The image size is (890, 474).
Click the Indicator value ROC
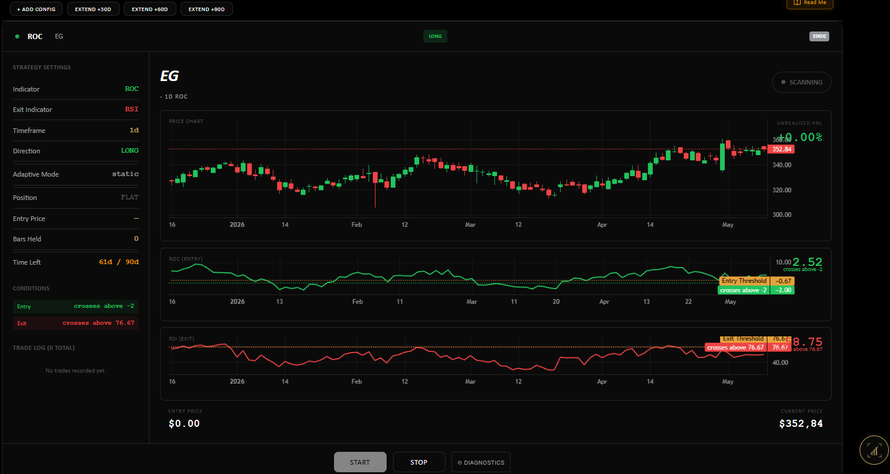[131, 89]
